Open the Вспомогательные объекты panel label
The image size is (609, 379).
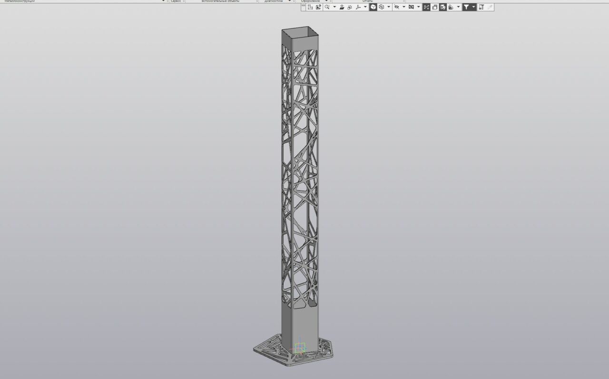click(220, 1)
